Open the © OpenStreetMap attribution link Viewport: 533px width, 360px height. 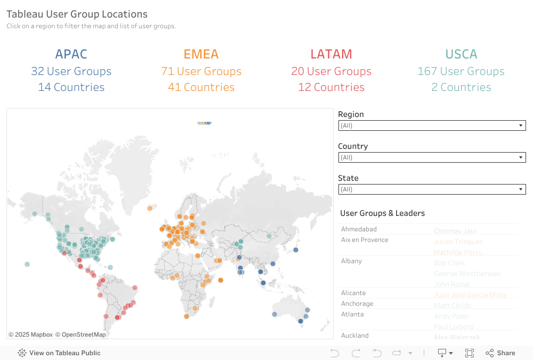(80, 334)
